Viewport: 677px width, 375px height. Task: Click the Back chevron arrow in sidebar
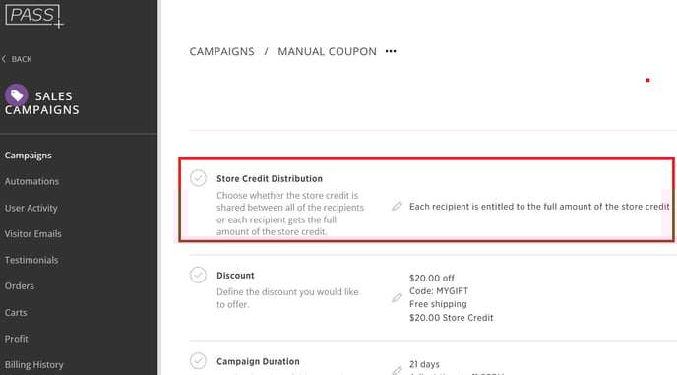tap(4, 59)
